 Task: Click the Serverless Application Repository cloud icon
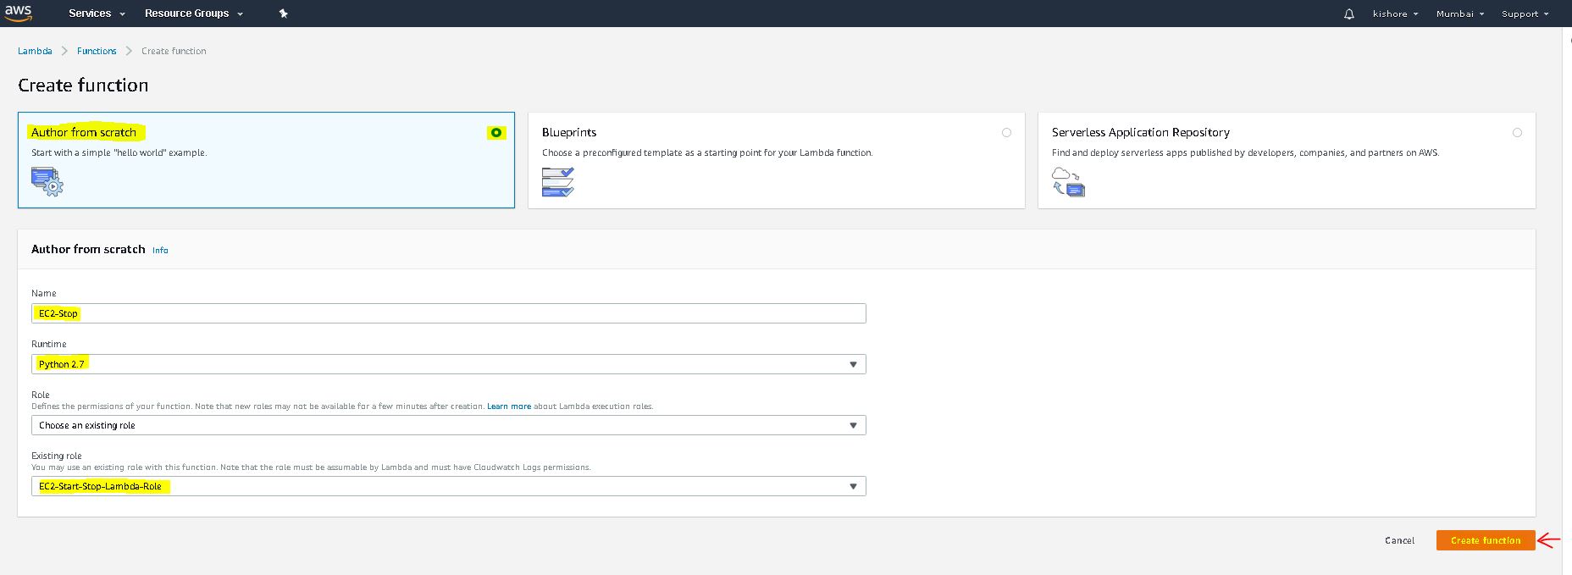[x=1068, y=182]
